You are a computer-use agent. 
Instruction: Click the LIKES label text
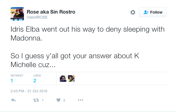pos(37,75)
